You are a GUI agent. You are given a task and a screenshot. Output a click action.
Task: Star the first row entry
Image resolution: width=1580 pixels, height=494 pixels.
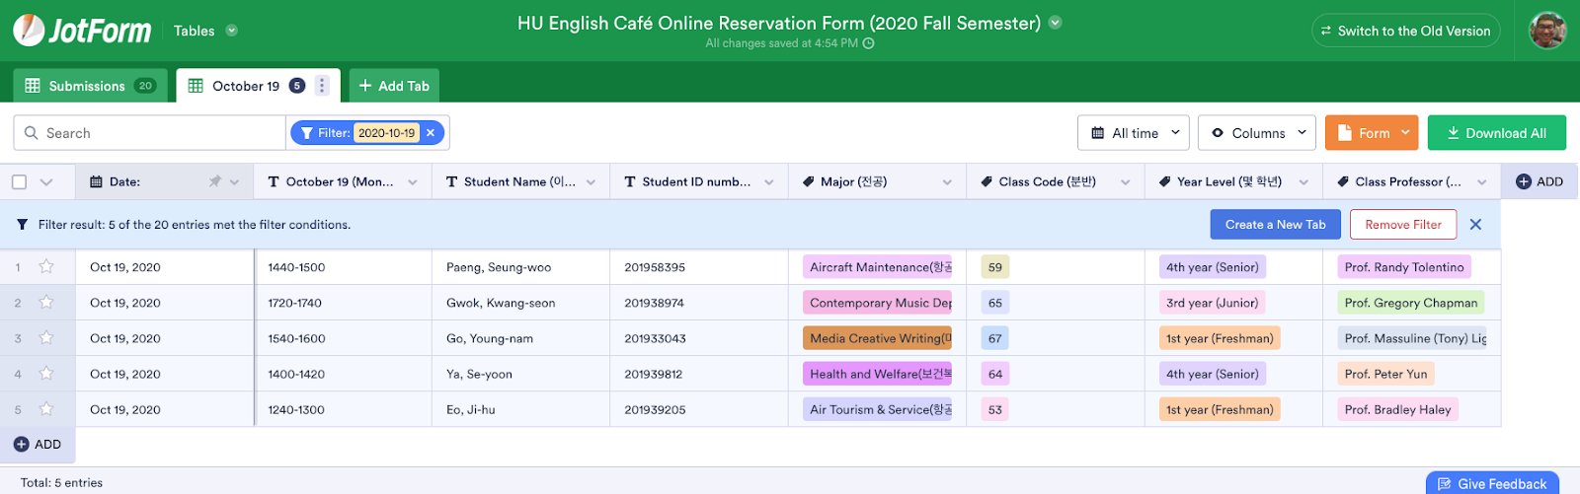tap(46, 266)
